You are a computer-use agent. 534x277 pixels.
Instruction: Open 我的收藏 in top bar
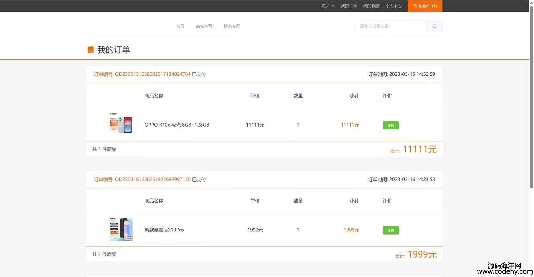[x=371, y=6]
